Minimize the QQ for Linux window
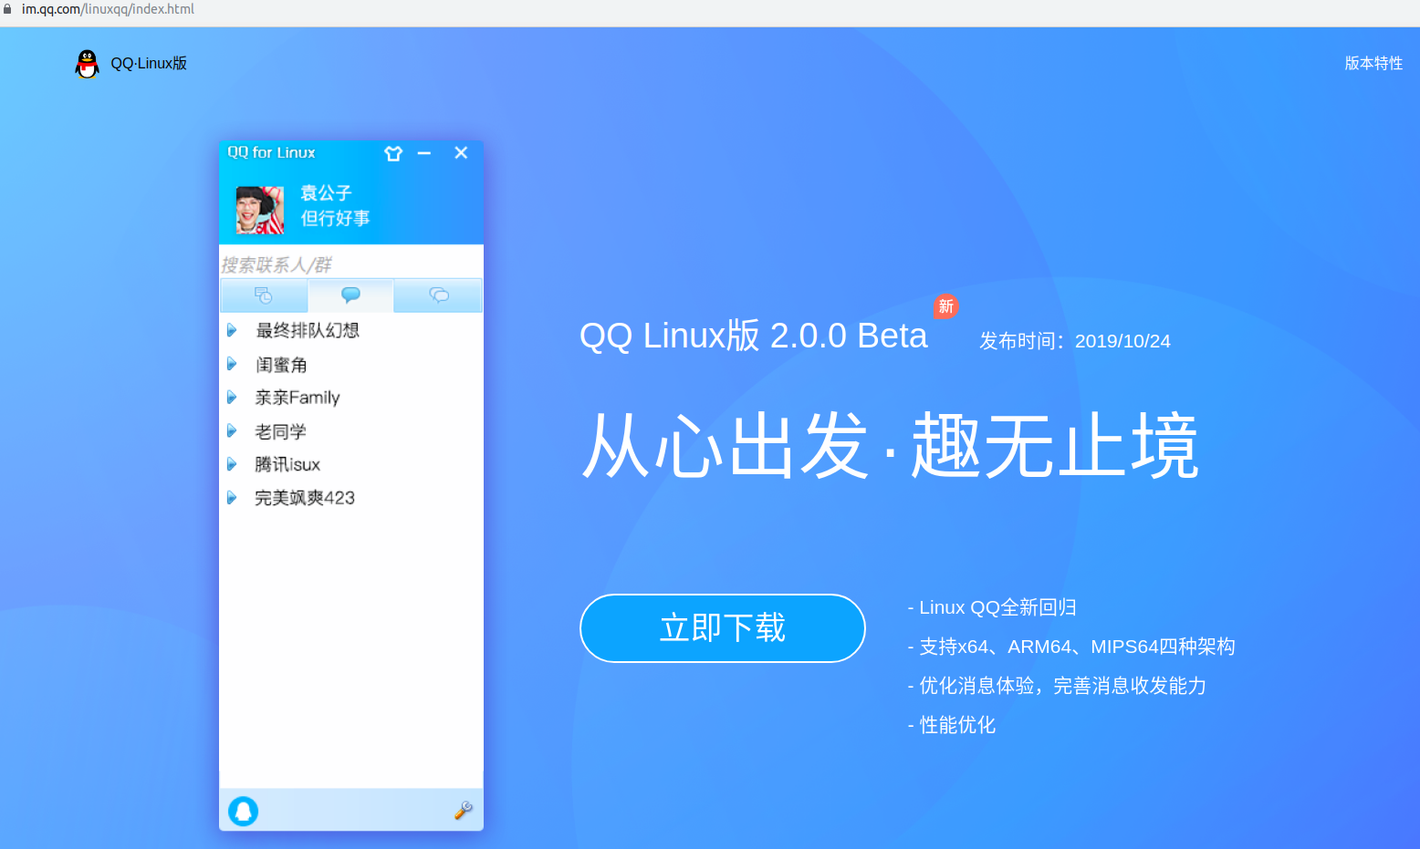Image resolution: width=1420 pixels, height=849 pixels. coord(424,153)
